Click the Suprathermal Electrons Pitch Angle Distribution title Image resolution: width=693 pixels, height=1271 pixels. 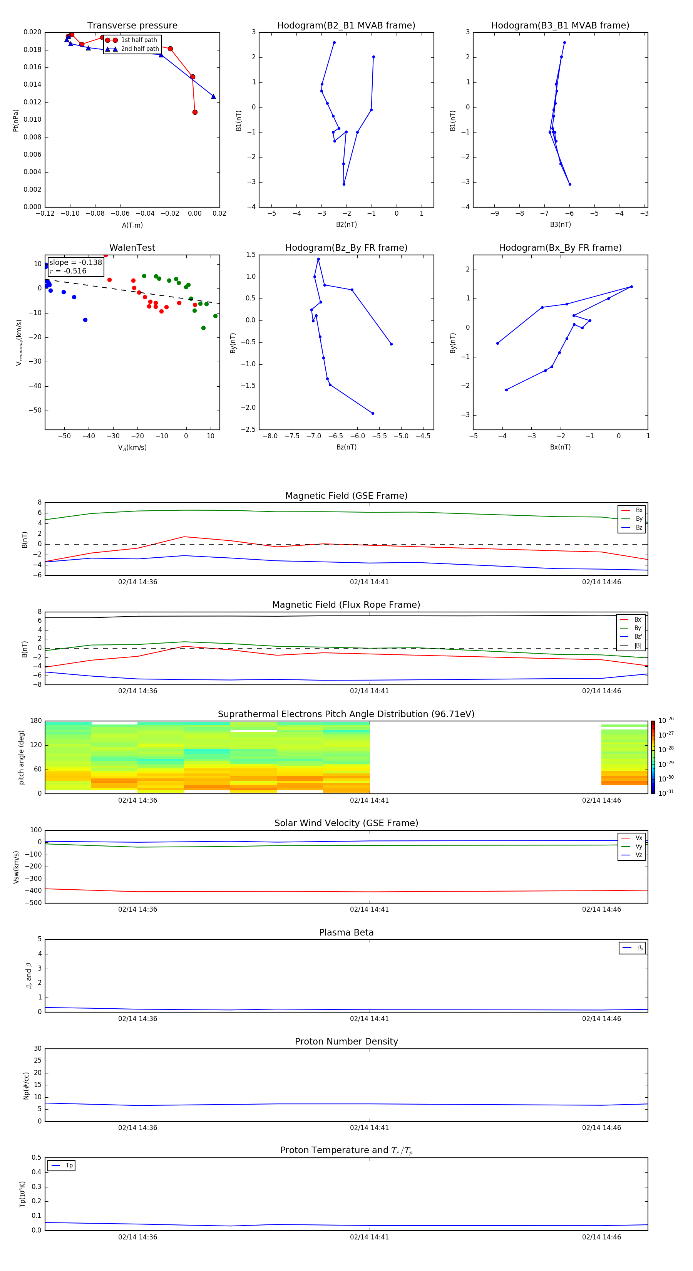tap(346, 714)
